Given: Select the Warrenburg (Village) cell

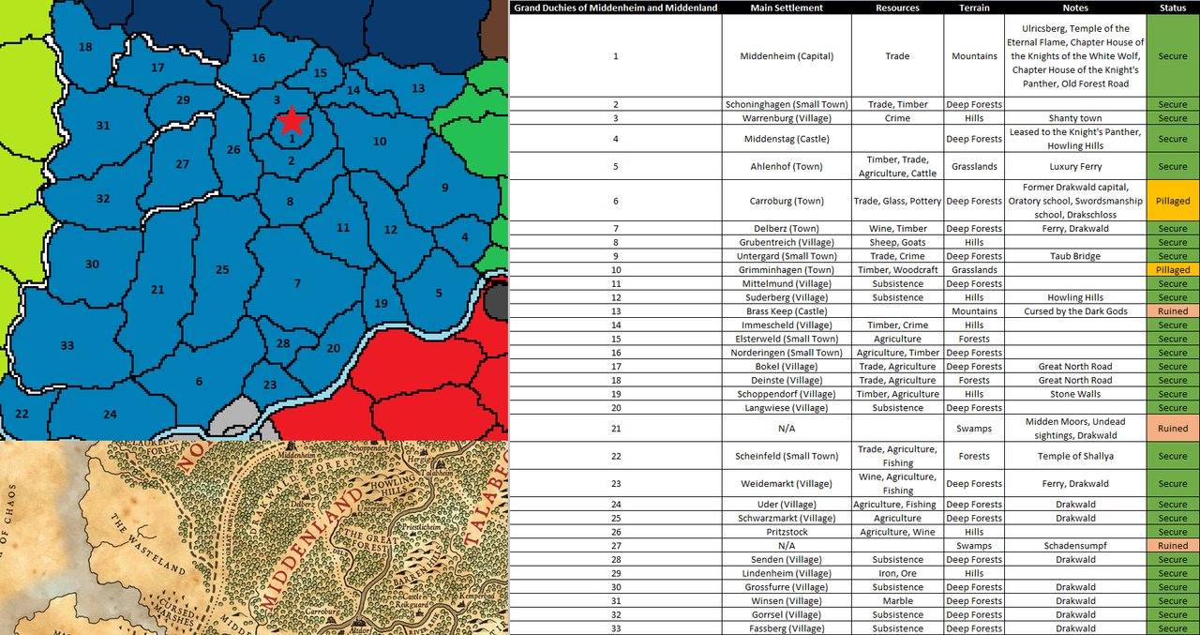Looking at the screenshot, I should click(787, 118).
